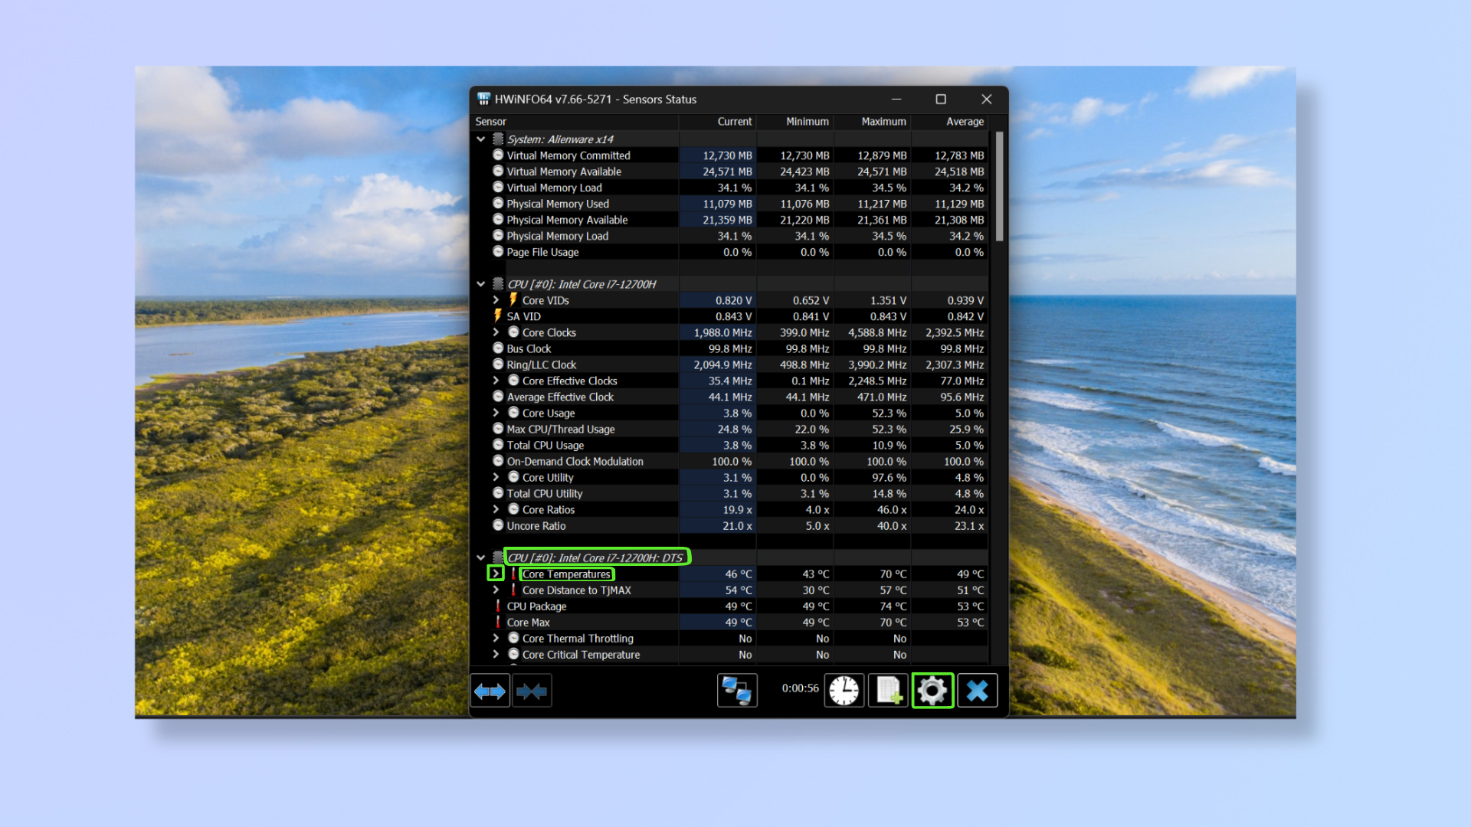
Task: Toggle visibility of Core Temperatures row
Action: (x=495, y=574)
